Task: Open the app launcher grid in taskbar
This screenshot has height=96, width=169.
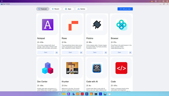Action: point(59,94)
